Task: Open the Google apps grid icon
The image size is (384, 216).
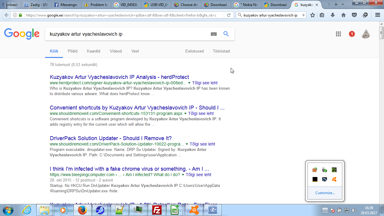Action: pyautogui.click(x=338, y=34)
